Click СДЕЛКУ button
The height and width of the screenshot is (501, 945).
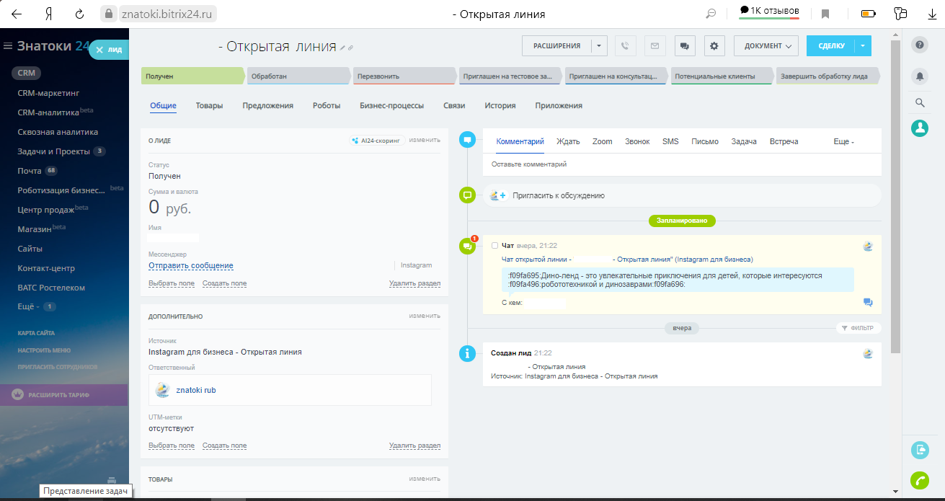coord(831,45)
